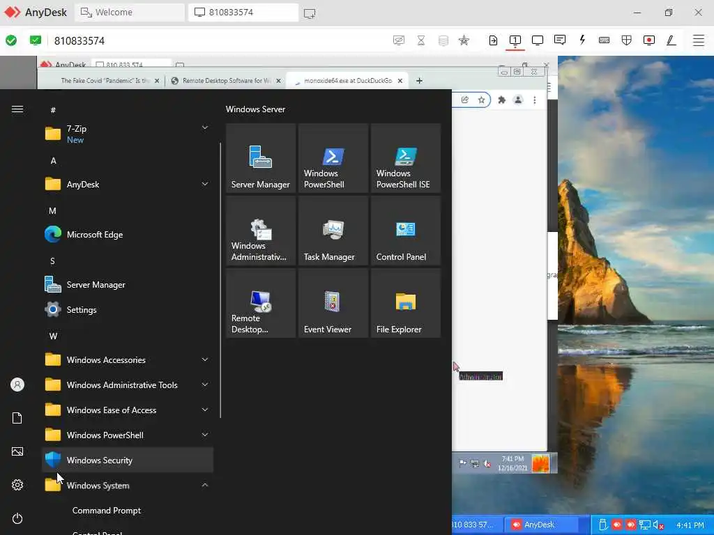Select monitor 1 display icon in AnyDesk toolbar

click(x=515, y=40)
